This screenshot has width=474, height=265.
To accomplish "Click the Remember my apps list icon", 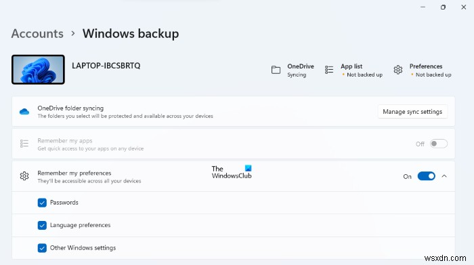I will (24, 144).
